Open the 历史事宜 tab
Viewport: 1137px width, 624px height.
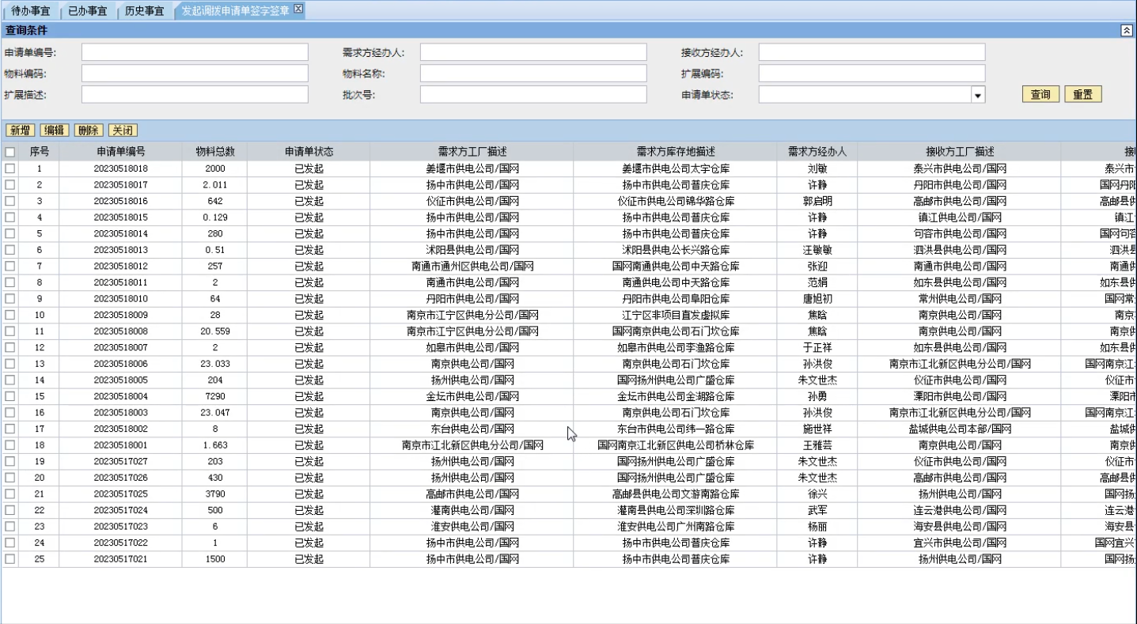pyautogui.click(x=145, y=11)
